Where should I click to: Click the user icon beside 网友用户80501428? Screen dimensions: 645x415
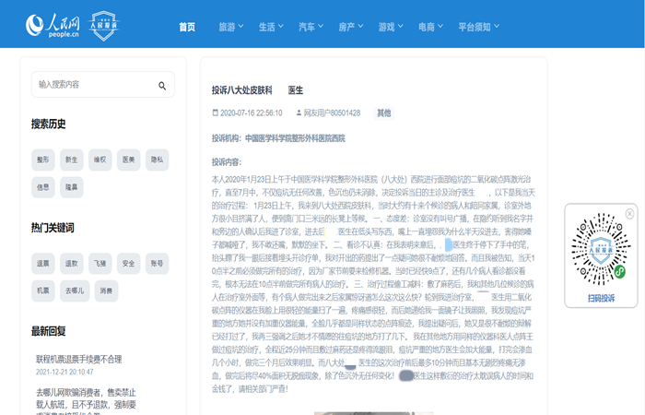298,113
